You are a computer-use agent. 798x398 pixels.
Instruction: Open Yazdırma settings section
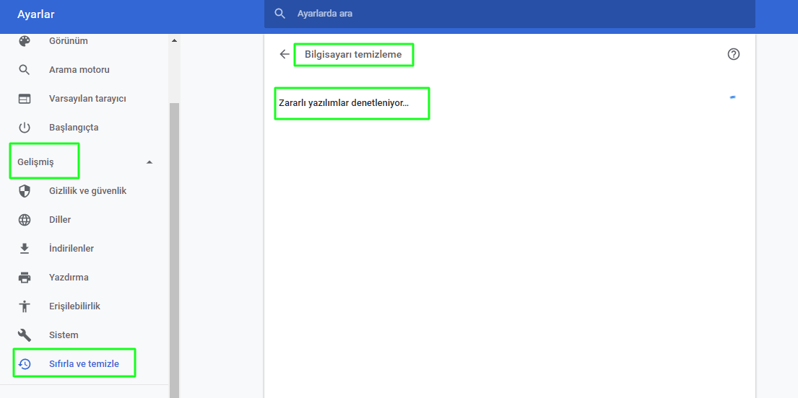[69, 278]
